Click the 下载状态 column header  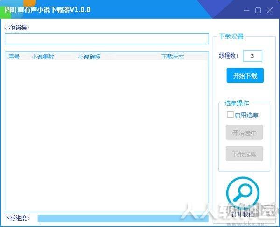click(x=173, y=57)
